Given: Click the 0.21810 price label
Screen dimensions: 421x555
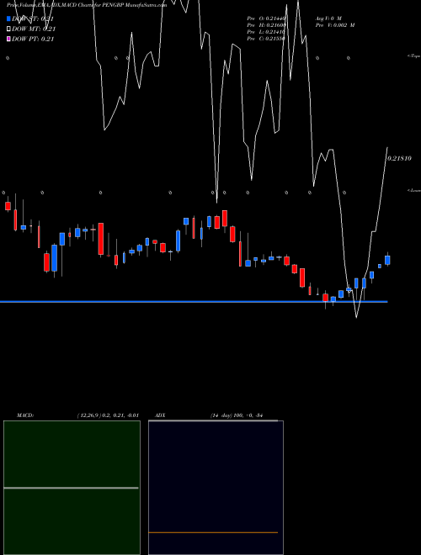Looking at the screenshot, I should [399, 159].
